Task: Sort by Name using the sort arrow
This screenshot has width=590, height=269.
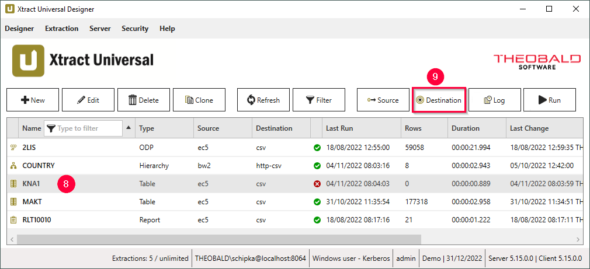Action: pyautogui.click(x=129, y=128)
